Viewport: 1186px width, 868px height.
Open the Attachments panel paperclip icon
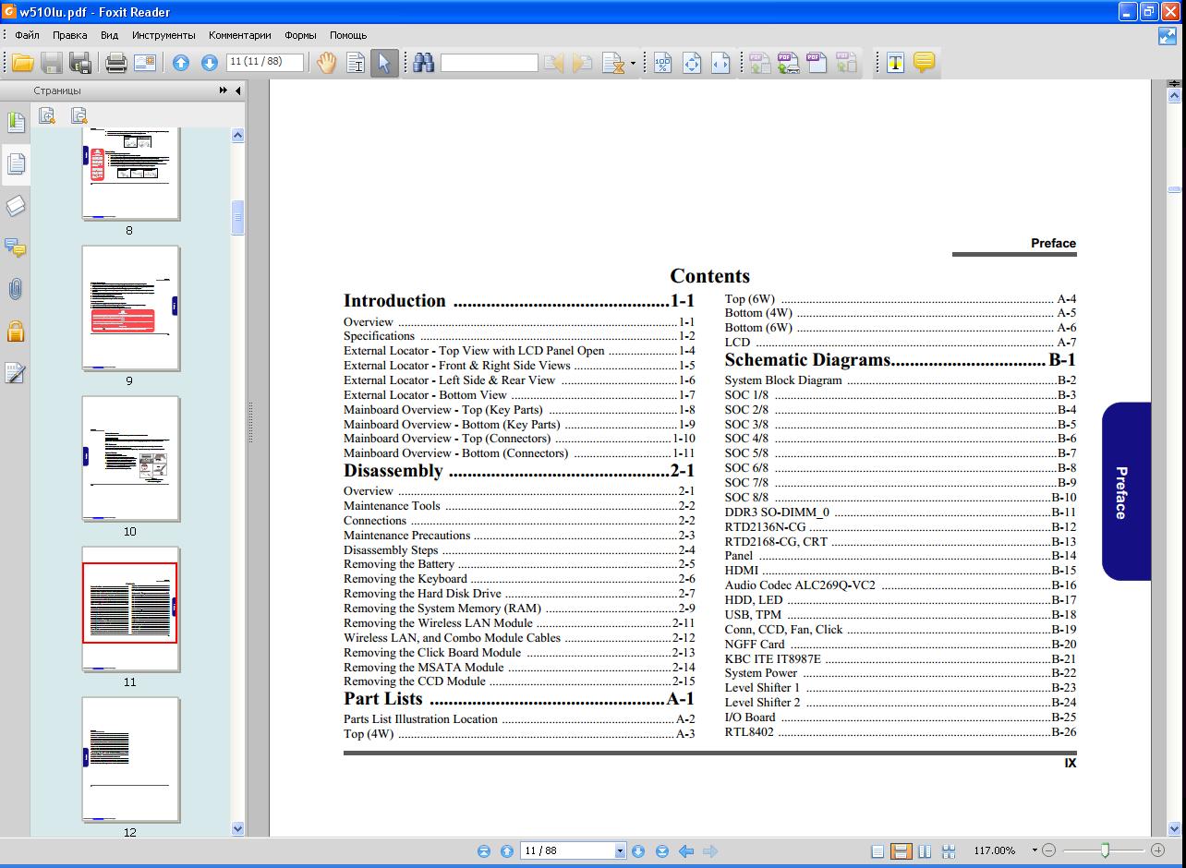click(15, 289)
